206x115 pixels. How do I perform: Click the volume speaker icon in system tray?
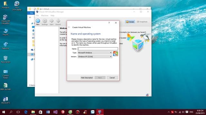[x=183, y=112]
